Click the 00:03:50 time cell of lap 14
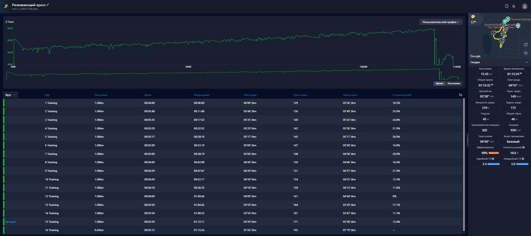The height and width of the screenshot is (236, 531). click(149, 213)
